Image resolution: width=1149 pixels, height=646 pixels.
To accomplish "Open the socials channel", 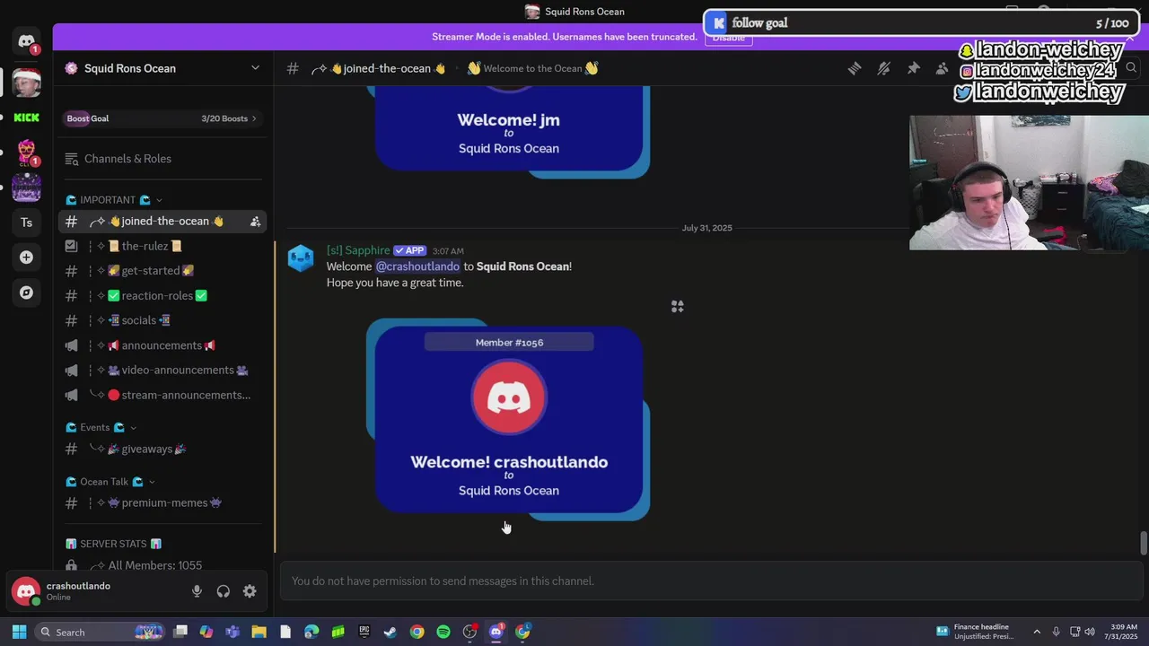I will coord(163,320).
